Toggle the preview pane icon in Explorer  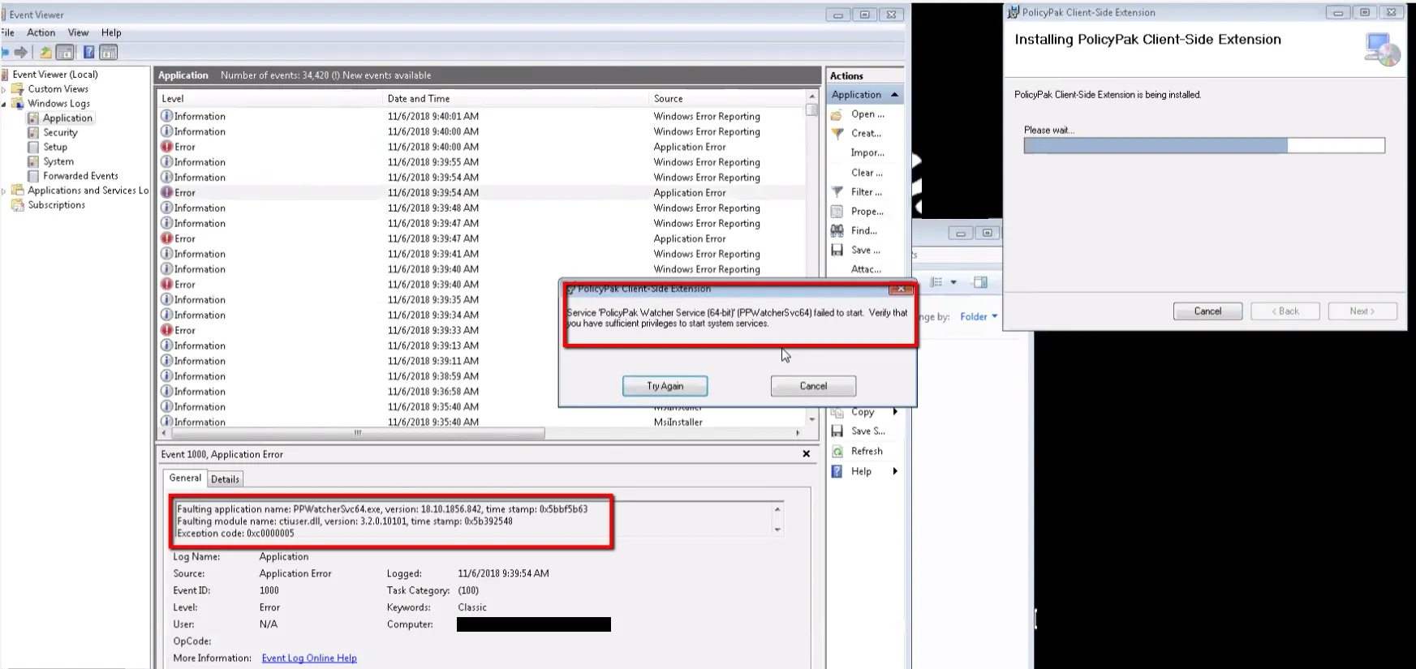(980, 282)
